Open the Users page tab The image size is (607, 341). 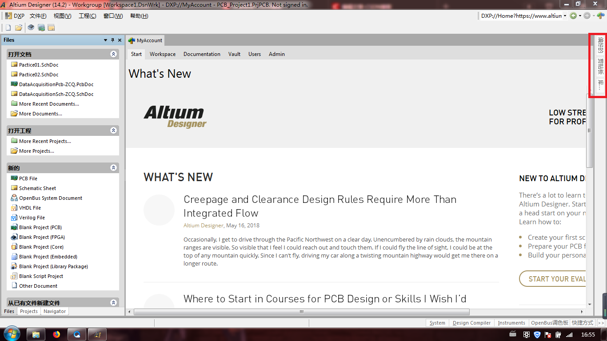(x=255, y=54)
